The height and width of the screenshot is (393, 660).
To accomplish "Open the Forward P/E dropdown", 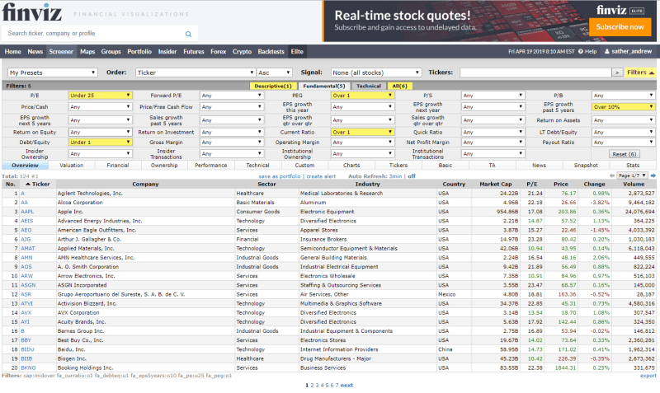I will click(x=232, y=96).
